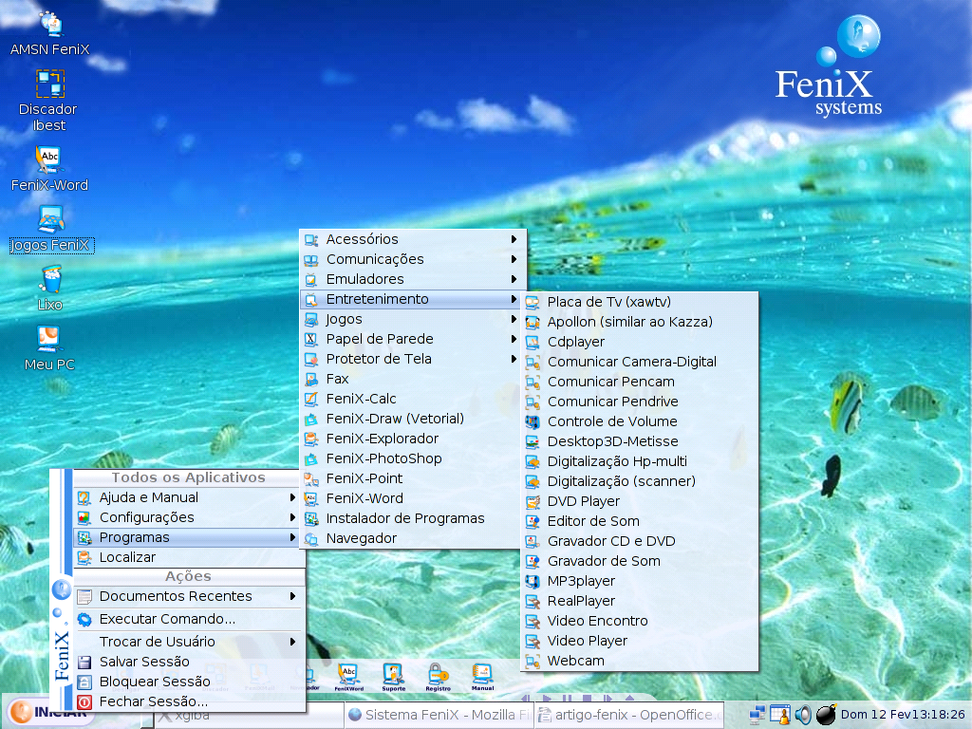The height and width of the screenshot is (729, 972).
Task: Expand Protetor de Tela submenu arrow
Action: pyautogui.click(x=514, y=359)
